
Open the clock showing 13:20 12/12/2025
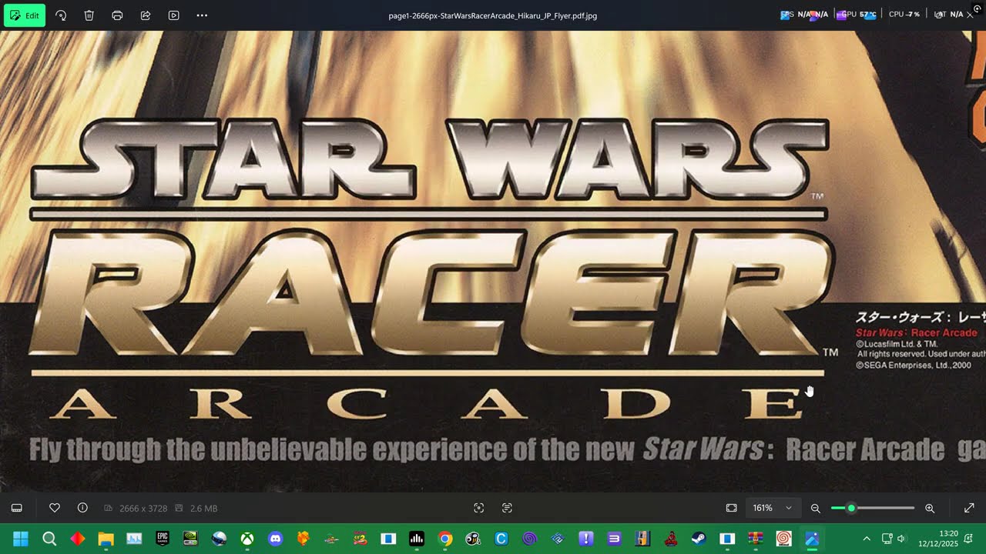937,539
